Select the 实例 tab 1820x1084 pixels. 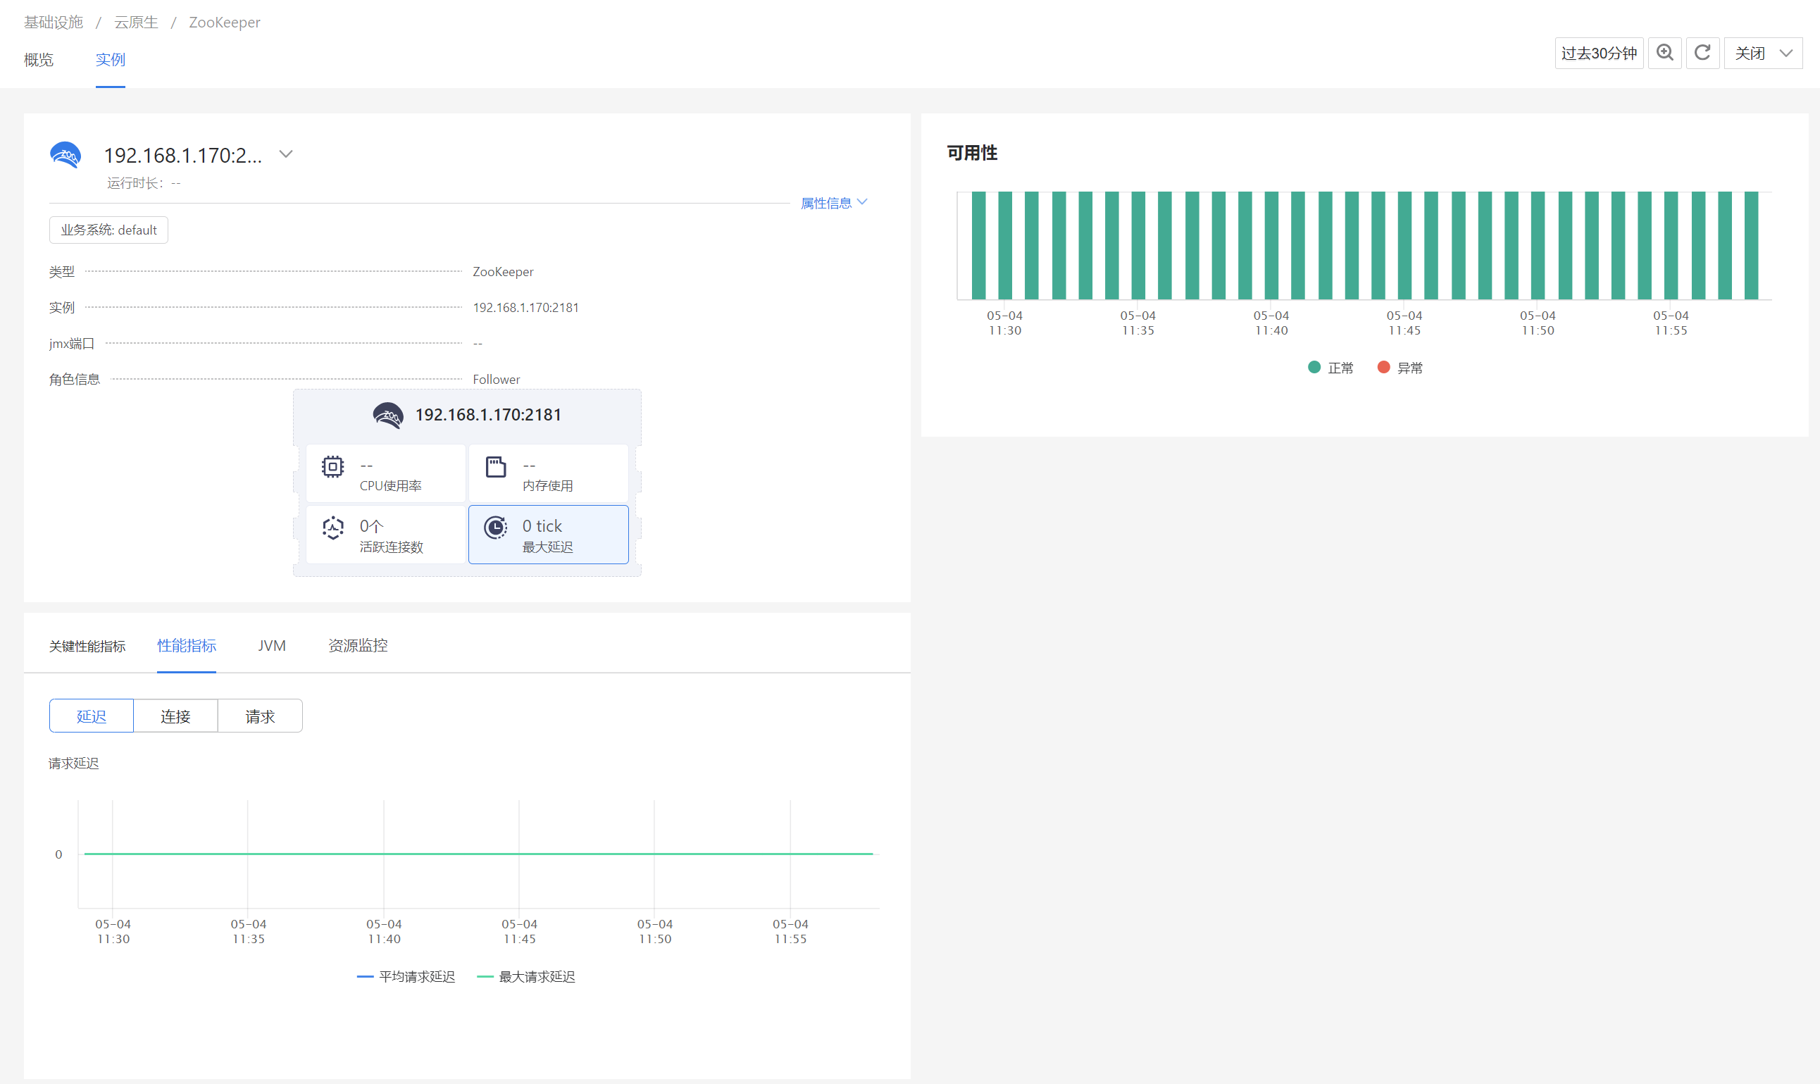(111, 60)
